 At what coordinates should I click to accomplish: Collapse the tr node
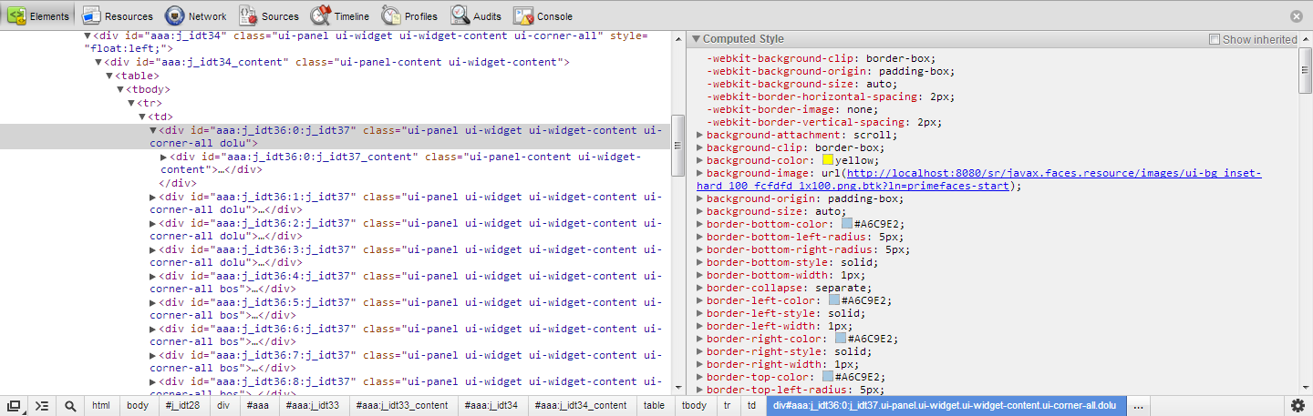[x=131, y=103]
